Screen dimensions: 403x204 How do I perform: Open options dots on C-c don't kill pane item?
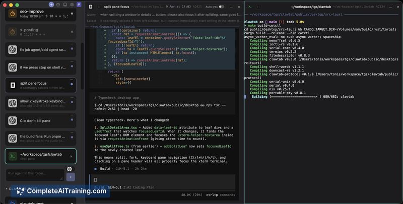72,115
